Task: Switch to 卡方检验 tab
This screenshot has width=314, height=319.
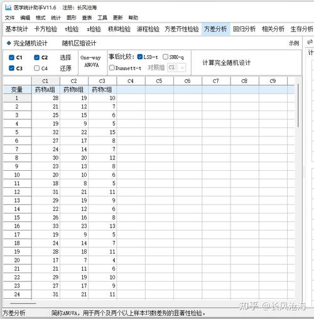Action: [x=46, y=29]
